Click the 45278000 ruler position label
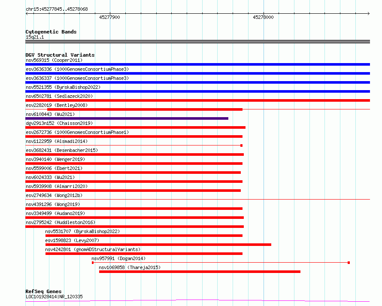382x306 pixels. [x=263, y=17]
